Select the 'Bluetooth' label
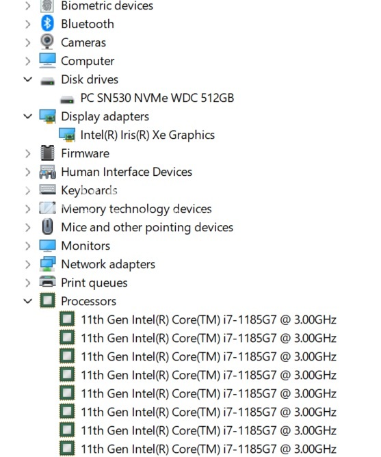This screenshot has height=457, width=381. pyautogui.click(x=88, y=24)
